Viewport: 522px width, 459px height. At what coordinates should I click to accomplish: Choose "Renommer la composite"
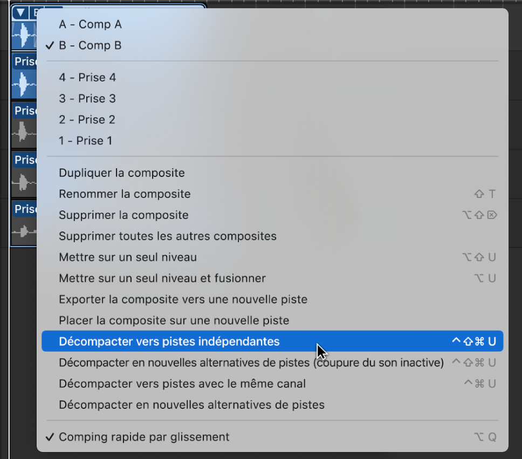click(124, 194)
